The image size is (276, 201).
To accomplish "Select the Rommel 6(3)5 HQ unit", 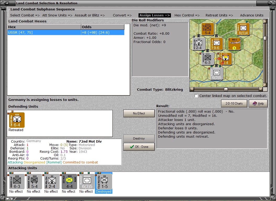I will [x=87, y=181].
